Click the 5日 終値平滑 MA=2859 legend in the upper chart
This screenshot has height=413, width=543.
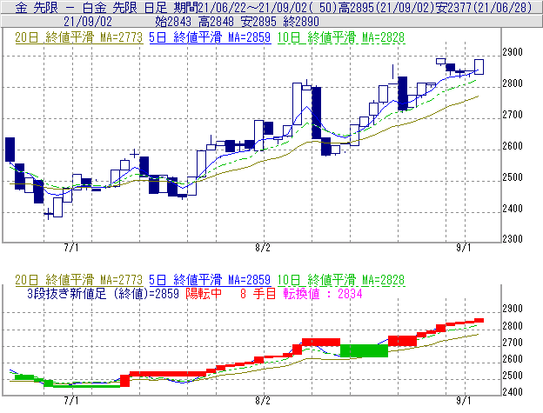coord(210,37)
